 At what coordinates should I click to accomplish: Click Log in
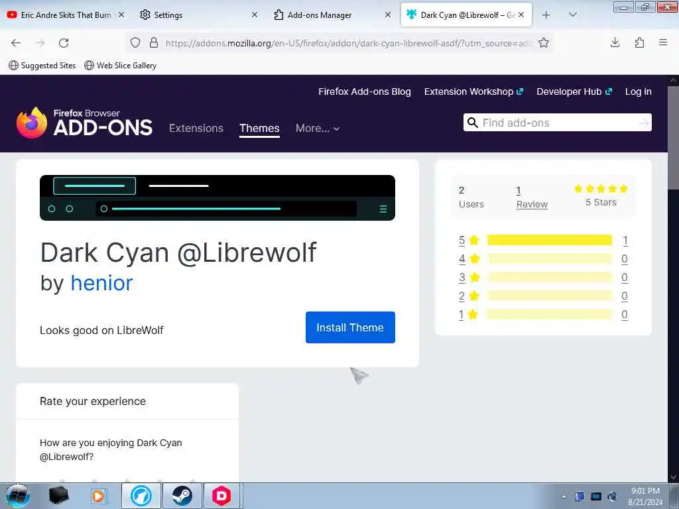click(639, 91)
